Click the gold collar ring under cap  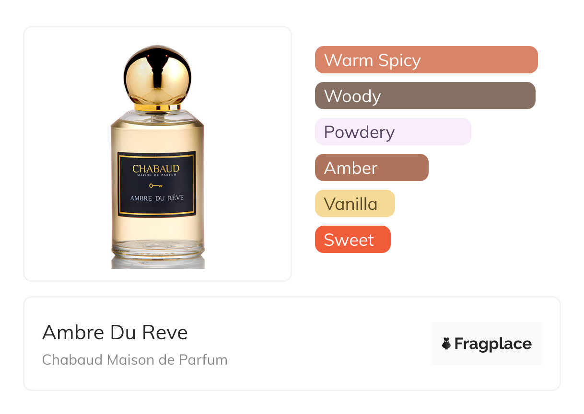coord(157,107)
